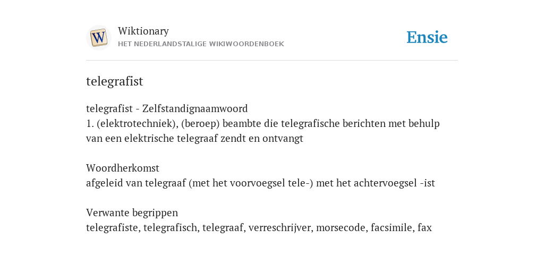The image size is (544, 272).
Task: Open related term verreschrijver
Action: pos(279,228)
